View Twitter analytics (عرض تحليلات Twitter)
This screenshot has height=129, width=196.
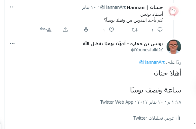[154, 118]
